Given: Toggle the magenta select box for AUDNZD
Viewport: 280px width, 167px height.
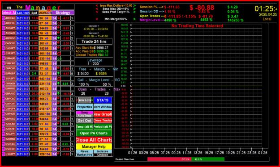Looking at the screenshot, I should click(3, 33).
